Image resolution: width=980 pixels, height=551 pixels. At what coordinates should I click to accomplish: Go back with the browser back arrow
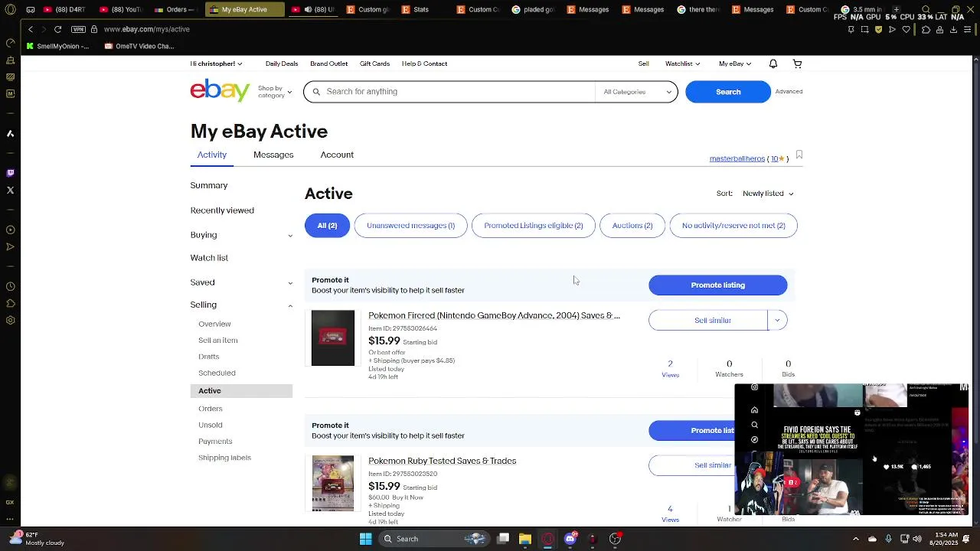pyautogui.click(x=31, y=29)
